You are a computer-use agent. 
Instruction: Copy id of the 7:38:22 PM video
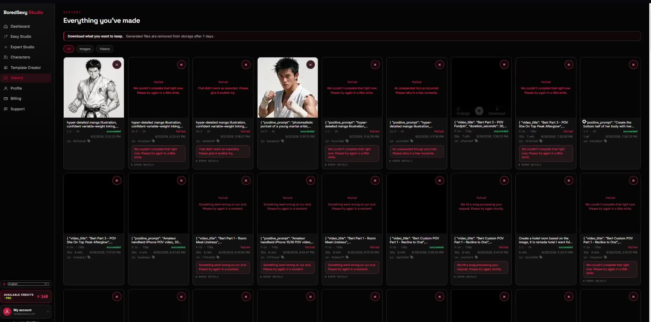pyautogui.click(x=476, y=141)
